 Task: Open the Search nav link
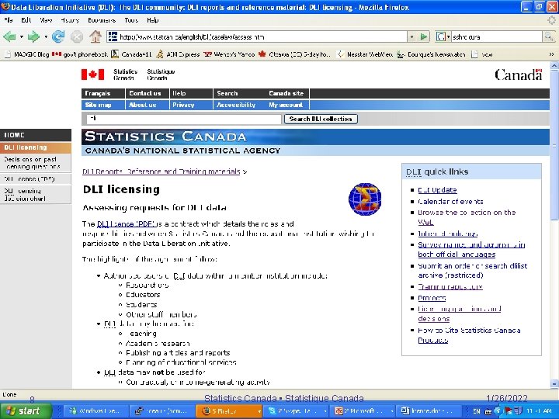227,93
